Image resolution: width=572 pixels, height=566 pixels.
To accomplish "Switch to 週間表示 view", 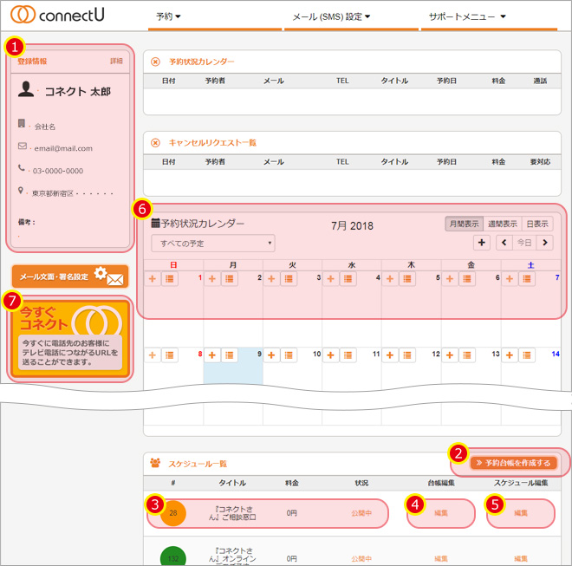I will pos(501,224).
